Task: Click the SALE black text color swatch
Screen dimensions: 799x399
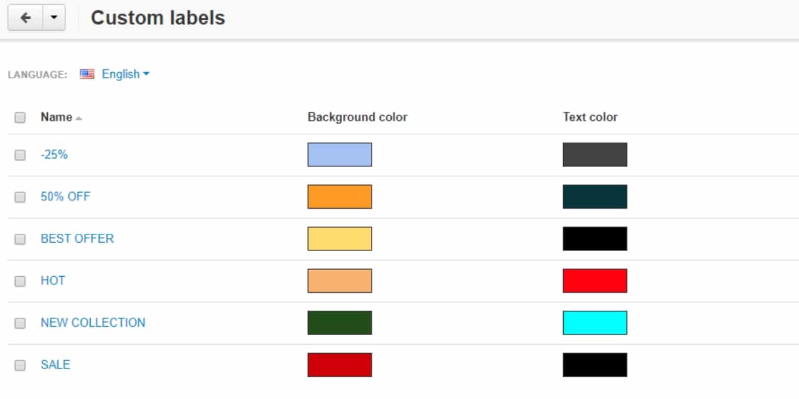Action: (595, 365)
